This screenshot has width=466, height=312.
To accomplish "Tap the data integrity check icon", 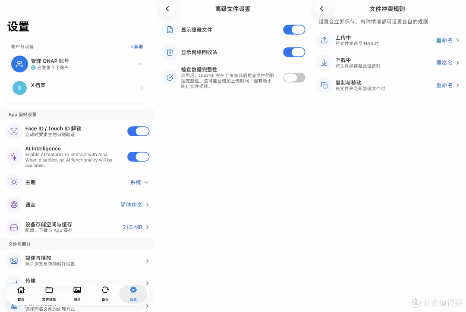I will [170, 78].
